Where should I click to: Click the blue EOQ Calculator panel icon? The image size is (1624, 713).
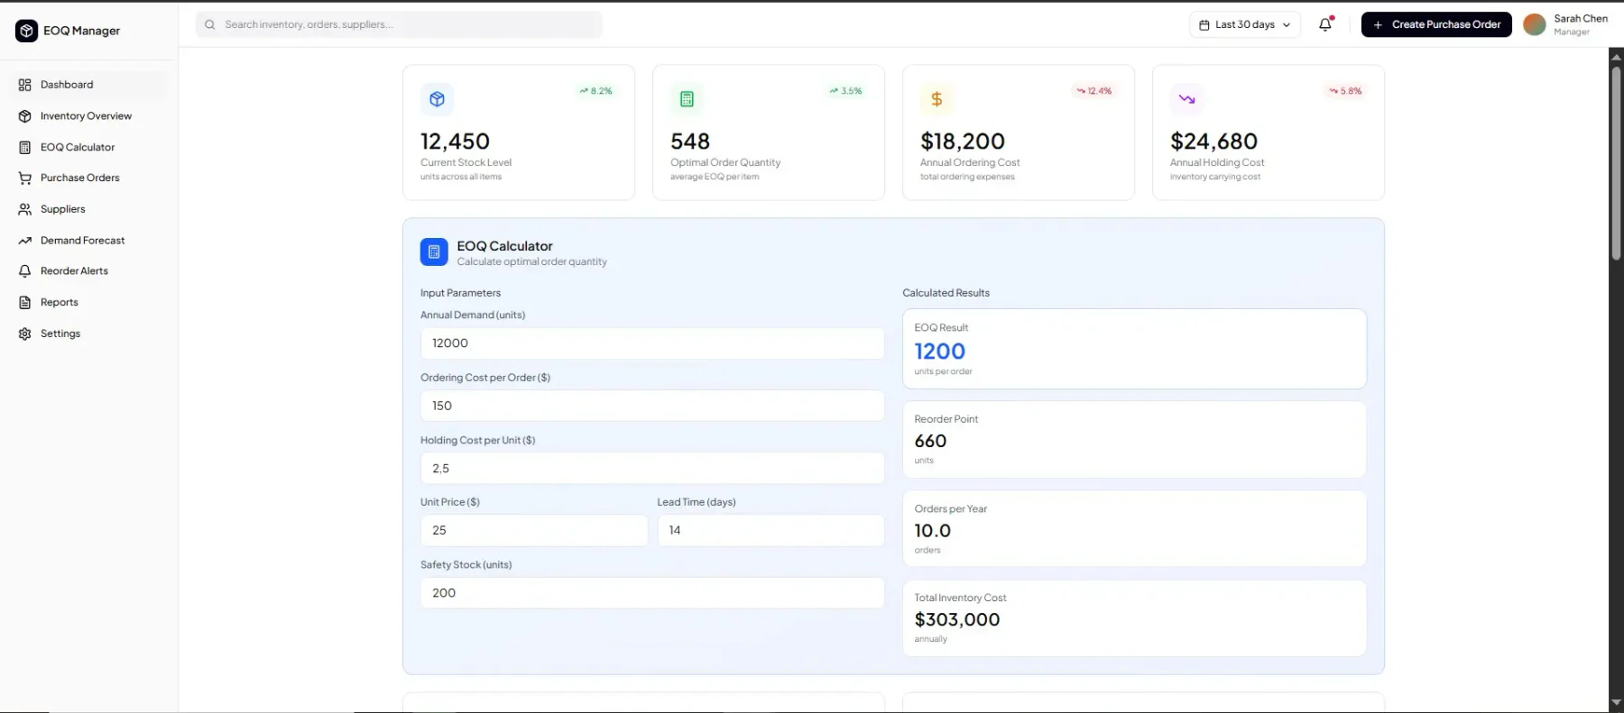click(x=434, y=252)
